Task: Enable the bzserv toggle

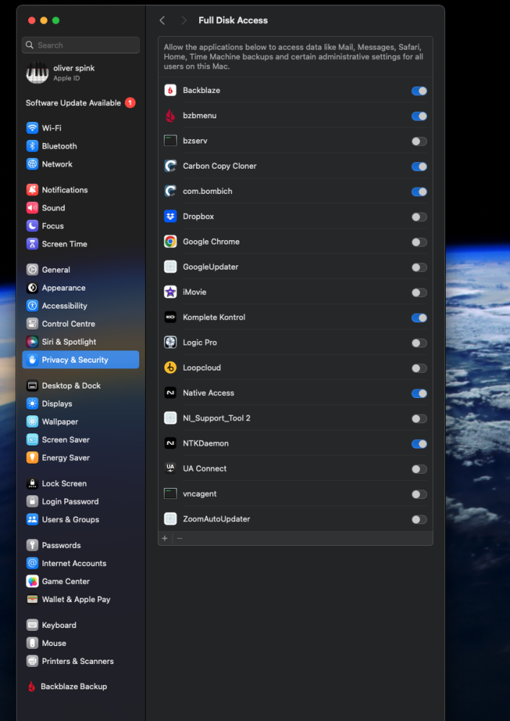Action: tap(419, 141)
